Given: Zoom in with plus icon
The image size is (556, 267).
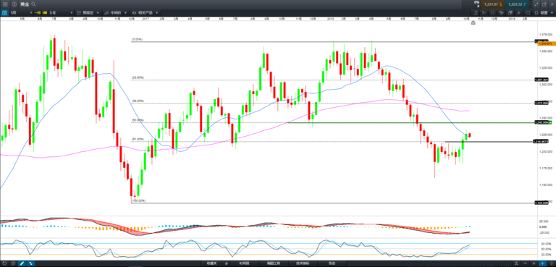Looking at the screenshot, I should [x=534, y=263].
